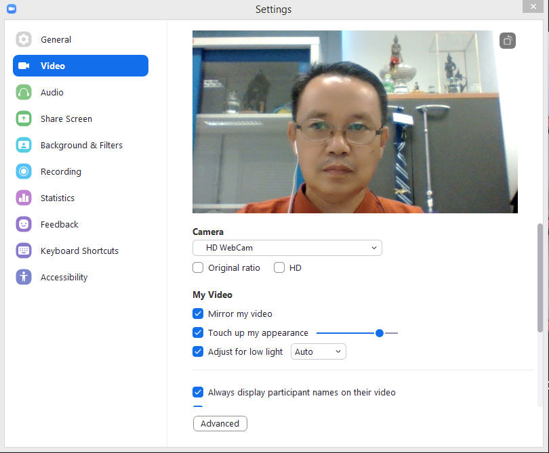Rotate the camera preview 90 degrees
The image size is (549, 453).
508,41
